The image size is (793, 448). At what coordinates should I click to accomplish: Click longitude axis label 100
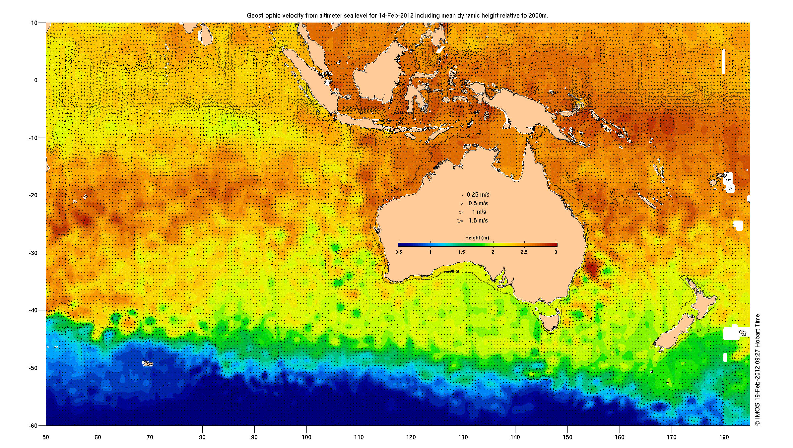click(306, 437)
